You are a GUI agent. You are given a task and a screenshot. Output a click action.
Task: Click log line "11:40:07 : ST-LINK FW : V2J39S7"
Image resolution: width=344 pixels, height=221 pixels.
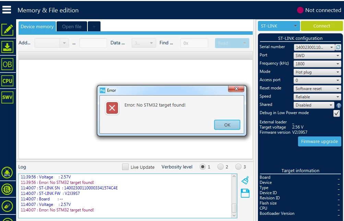click(50, 193)
